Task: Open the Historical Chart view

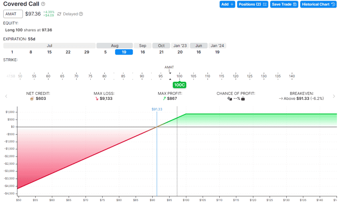Action: coord(318,4)
